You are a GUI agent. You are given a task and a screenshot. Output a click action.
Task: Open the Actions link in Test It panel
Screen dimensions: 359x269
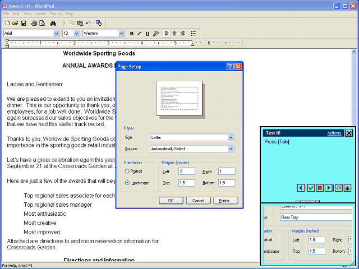[334, 133]
